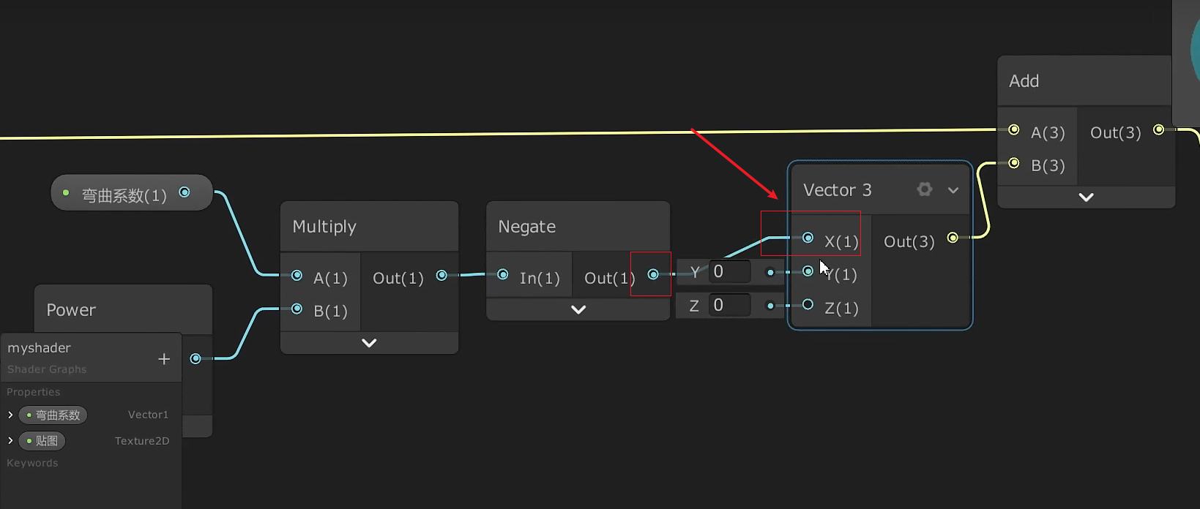The image size is (1200, 509).
Task: Click the Out(3) output port of Vector 3
Action: (x=953, y=237)
